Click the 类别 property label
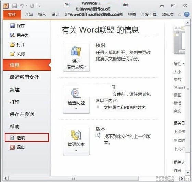192x182 pixels. [177, 111]
